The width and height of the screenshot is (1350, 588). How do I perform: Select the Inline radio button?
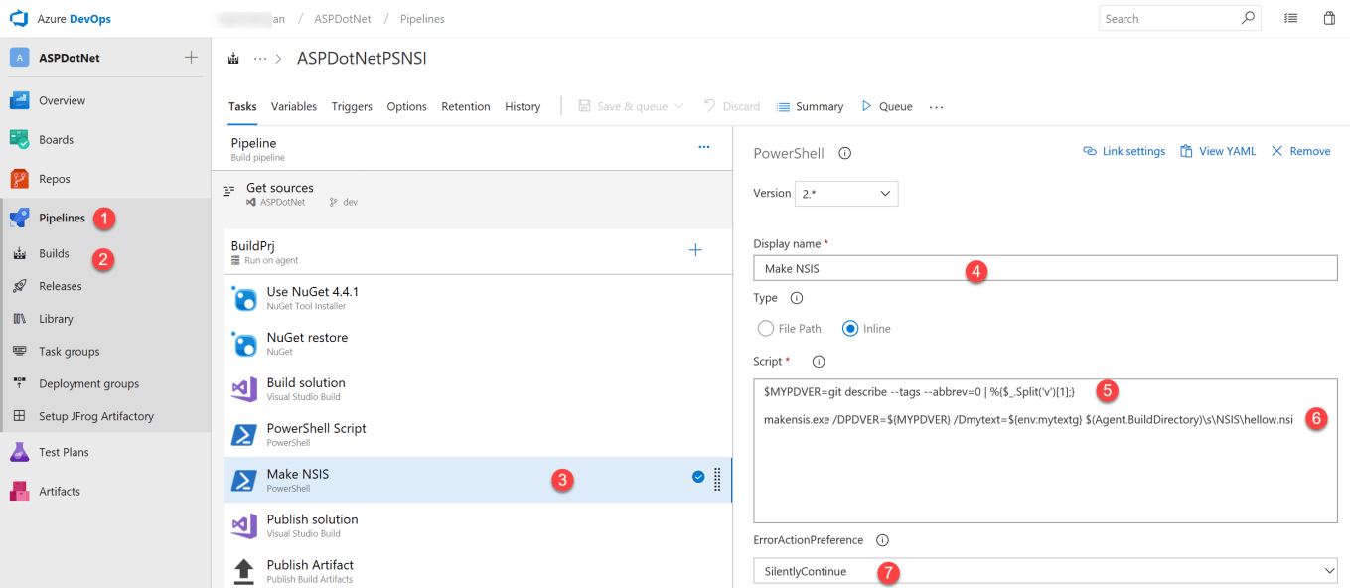coord(850,329)
